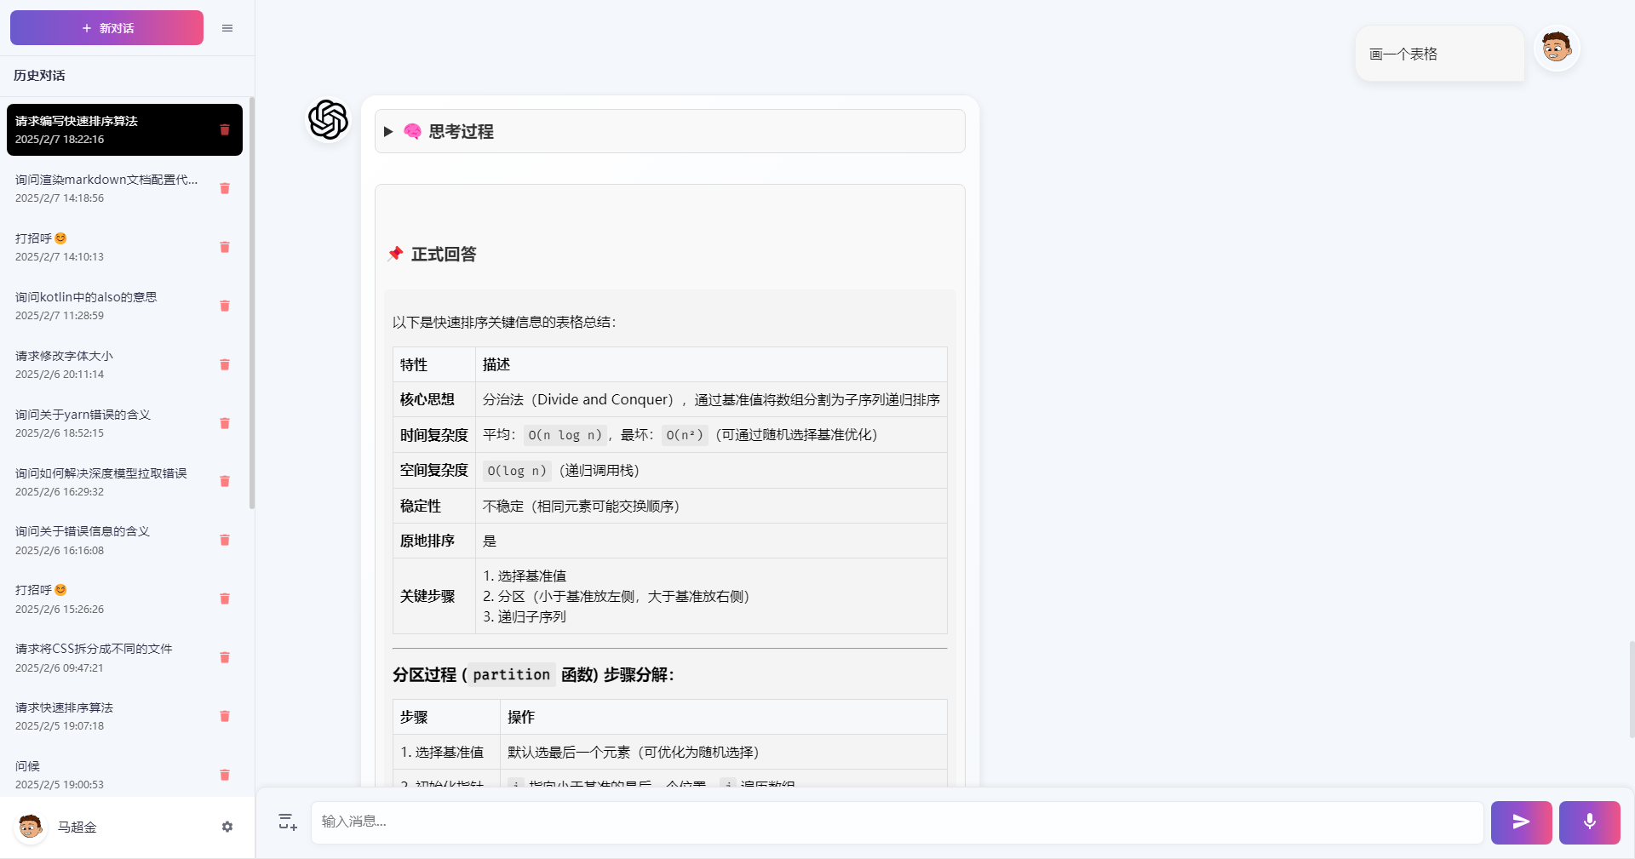Delete the 请求编写快速排序算法 conversation
1635x859 pixels.
tap(225, 129)
